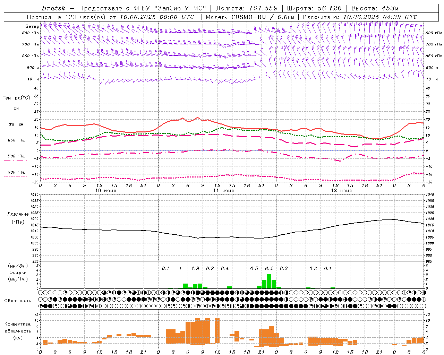The height and width of the screenshot is (355, 444).
Task: Click the "6.4" precipitation total
Action: click(x=269, y=268)
